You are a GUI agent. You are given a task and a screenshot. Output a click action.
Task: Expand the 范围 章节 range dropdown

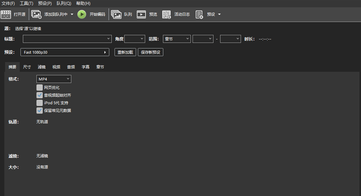point(177,39)
